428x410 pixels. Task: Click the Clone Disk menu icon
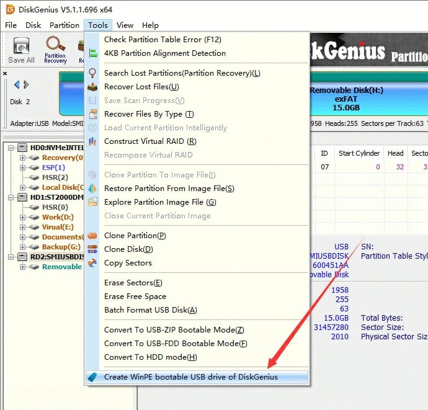coord(93,249)
